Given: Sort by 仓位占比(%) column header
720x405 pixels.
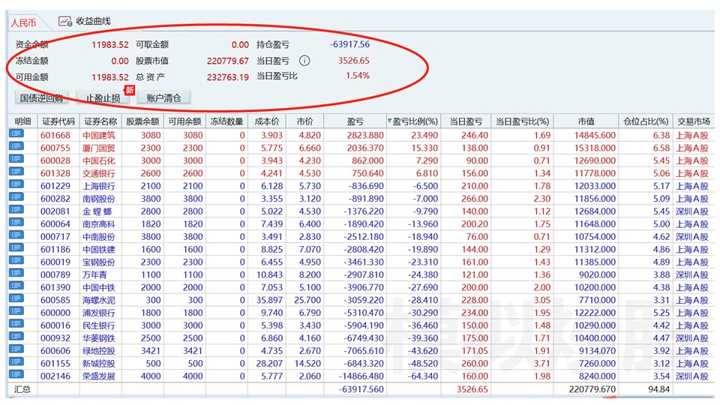Looking at the screenshot, I should point(645,121).
